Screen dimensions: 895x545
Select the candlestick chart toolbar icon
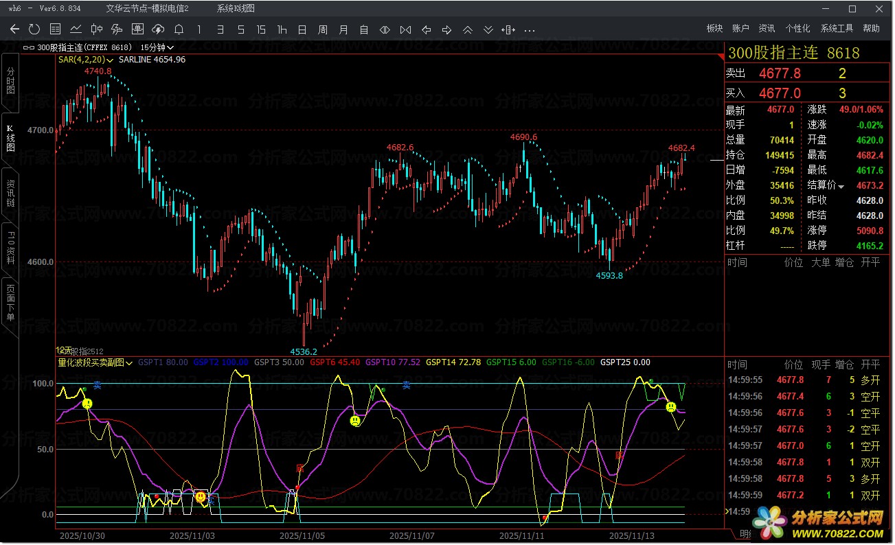pos(96,29)
